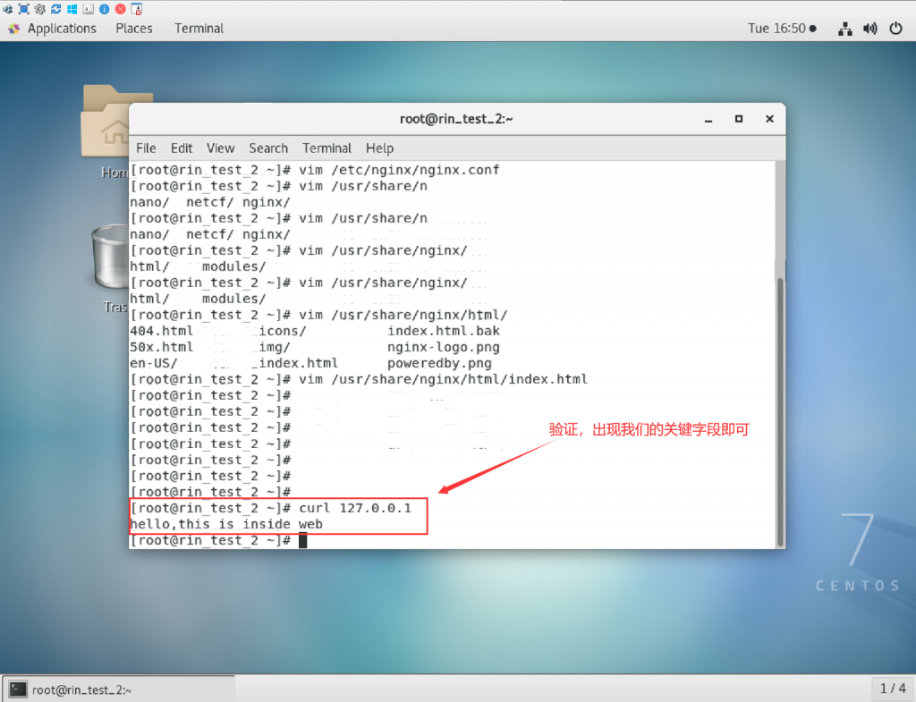Open the terminal's File menu

[146, 148]
